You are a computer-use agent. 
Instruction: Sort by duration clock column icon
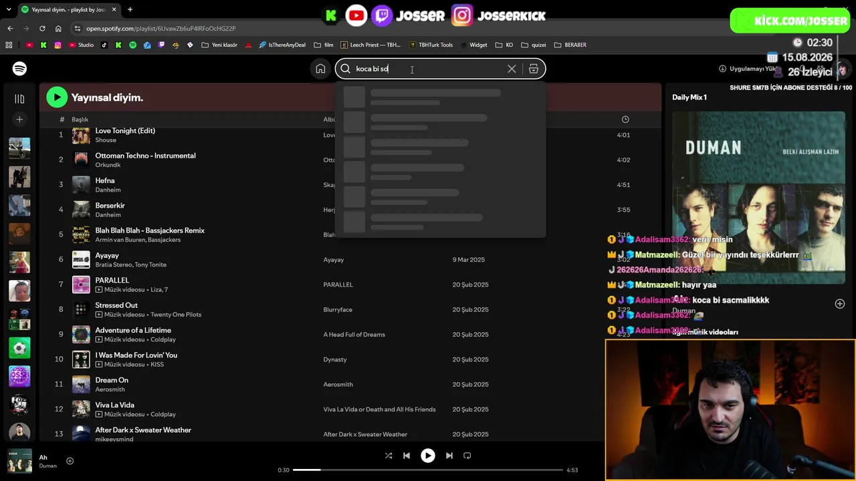tap(625, 120)
